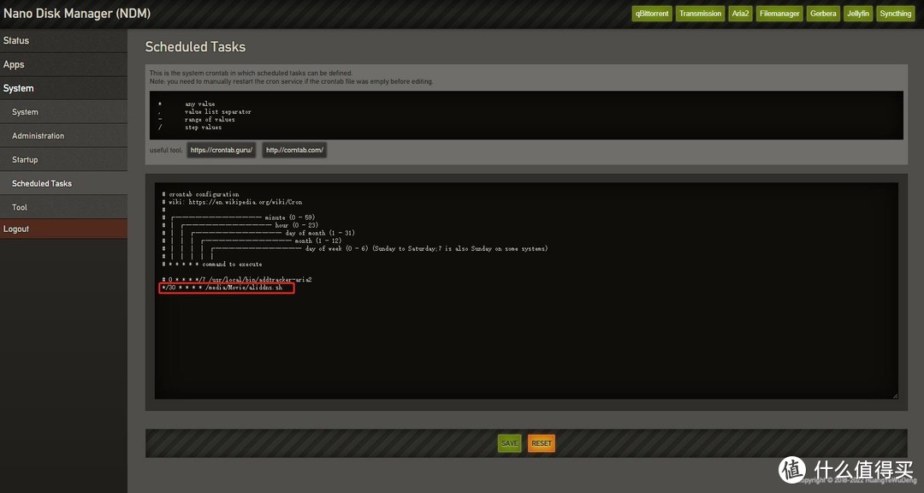Click the aliddns.sh cron line
This screenshot has width=924, height=493.
[222, 288]
